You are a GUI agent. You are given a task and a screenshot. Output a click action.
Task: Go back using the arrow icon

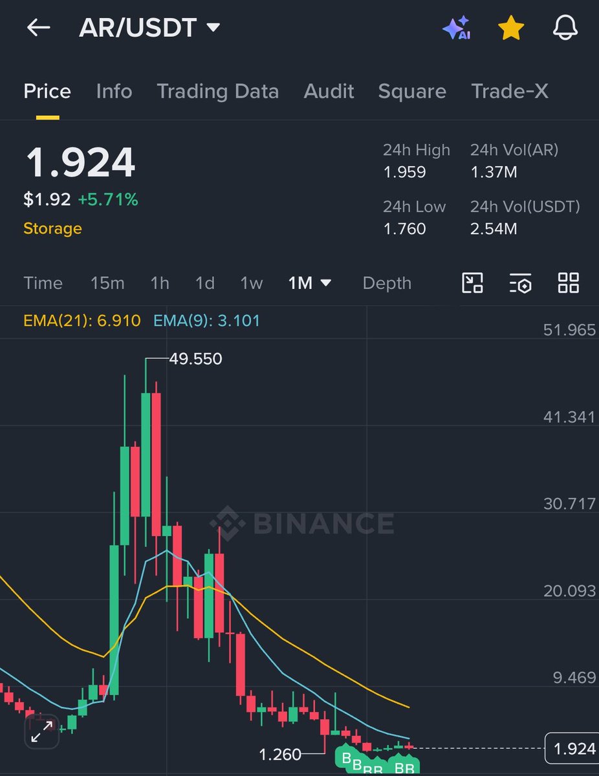tap(38, 28)
